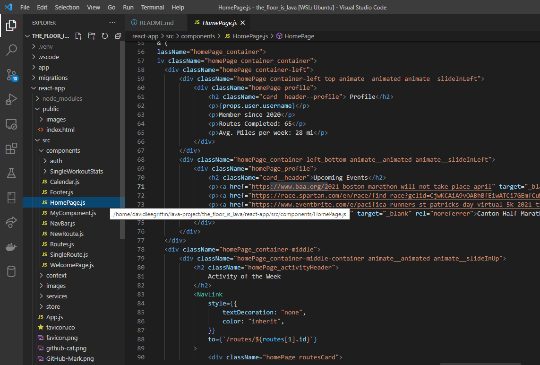Expand the node_modules folder
Viewport: 540px width, 365px height.
pos(62,98)
